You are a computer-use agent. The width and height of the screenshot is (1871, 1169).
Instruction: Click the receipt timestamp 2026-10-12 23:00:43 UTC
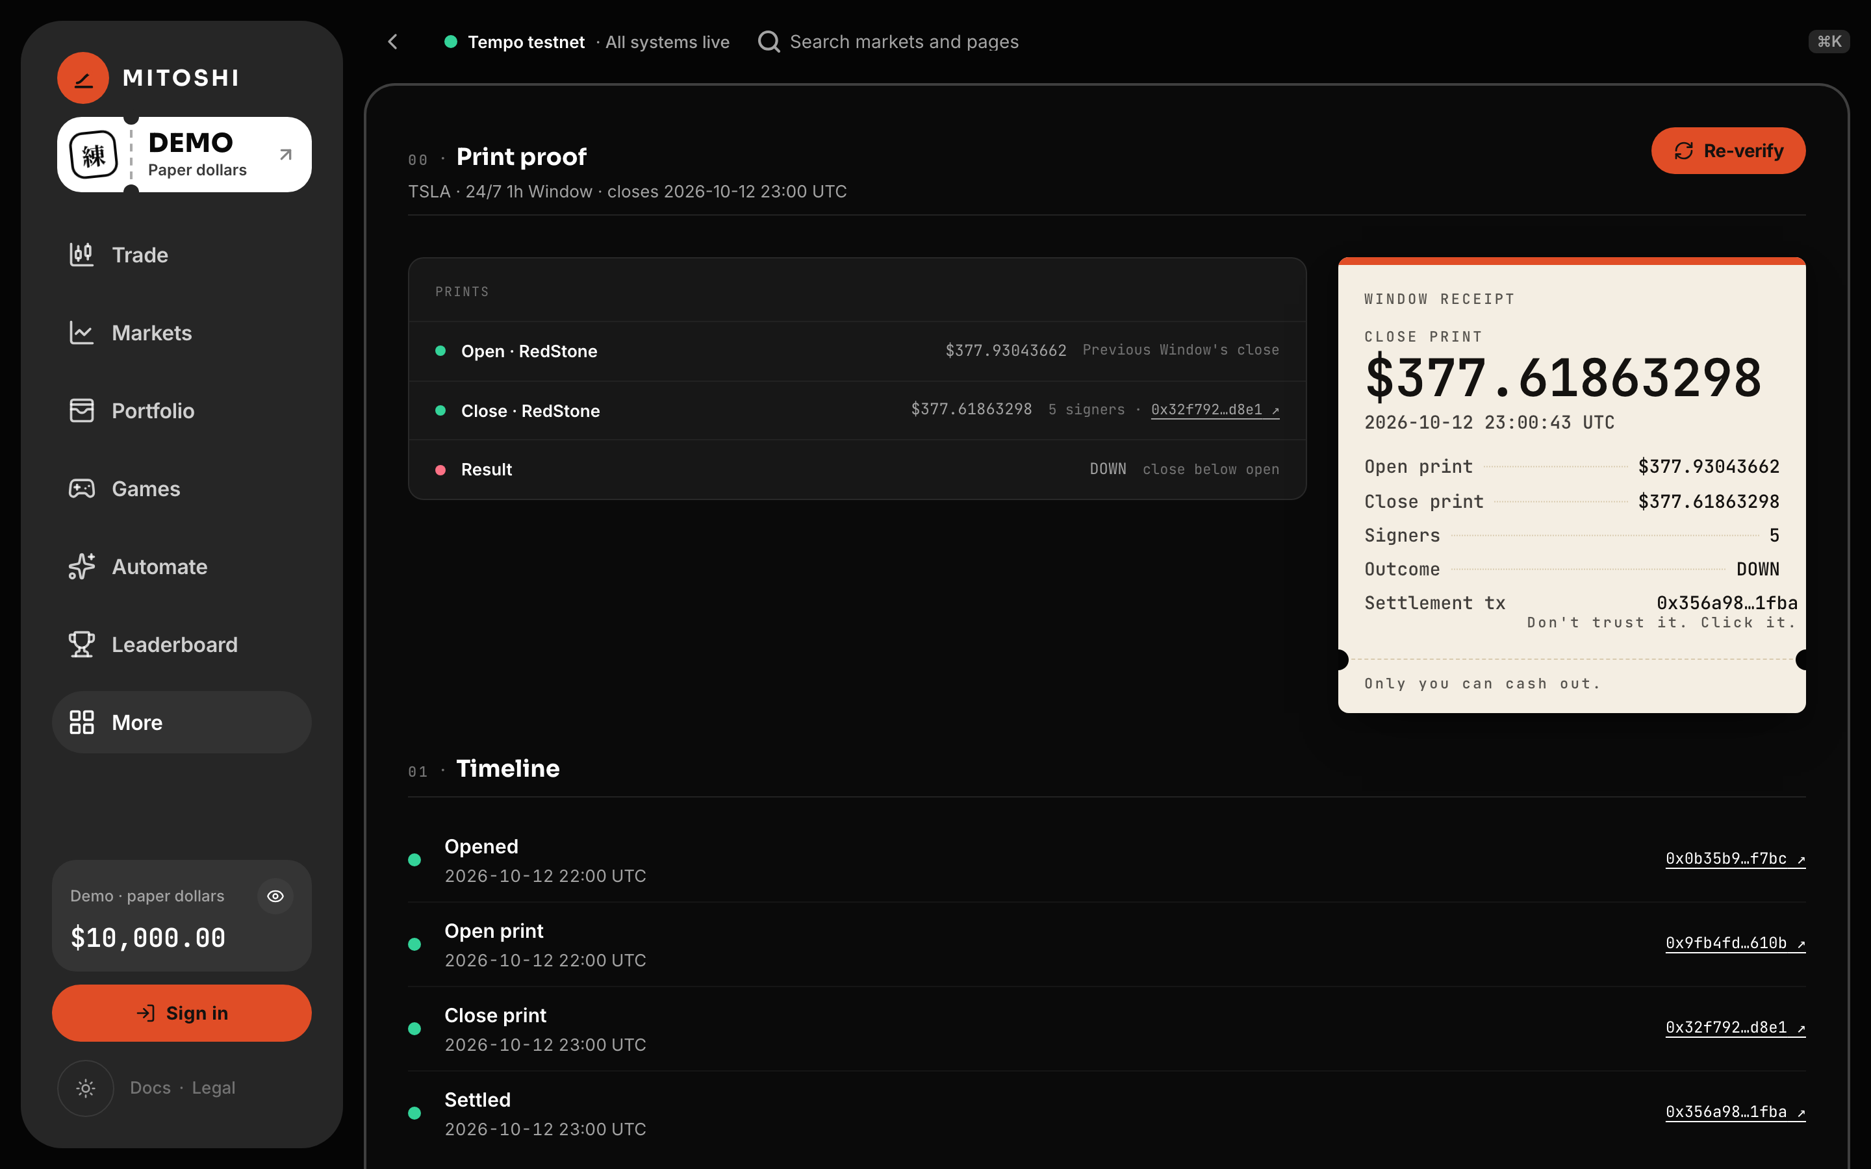1489,423
